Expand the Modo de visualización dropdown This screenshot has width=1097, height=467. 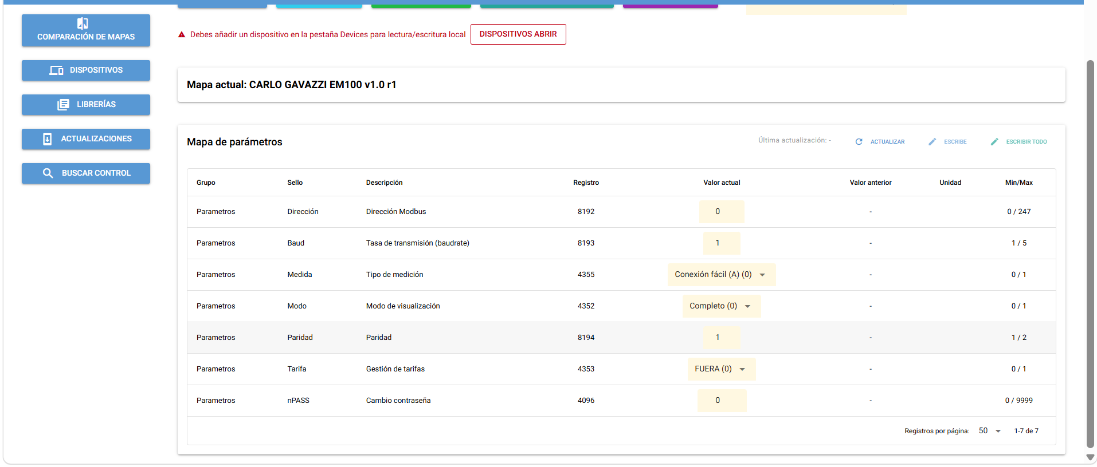pos(721,306)
